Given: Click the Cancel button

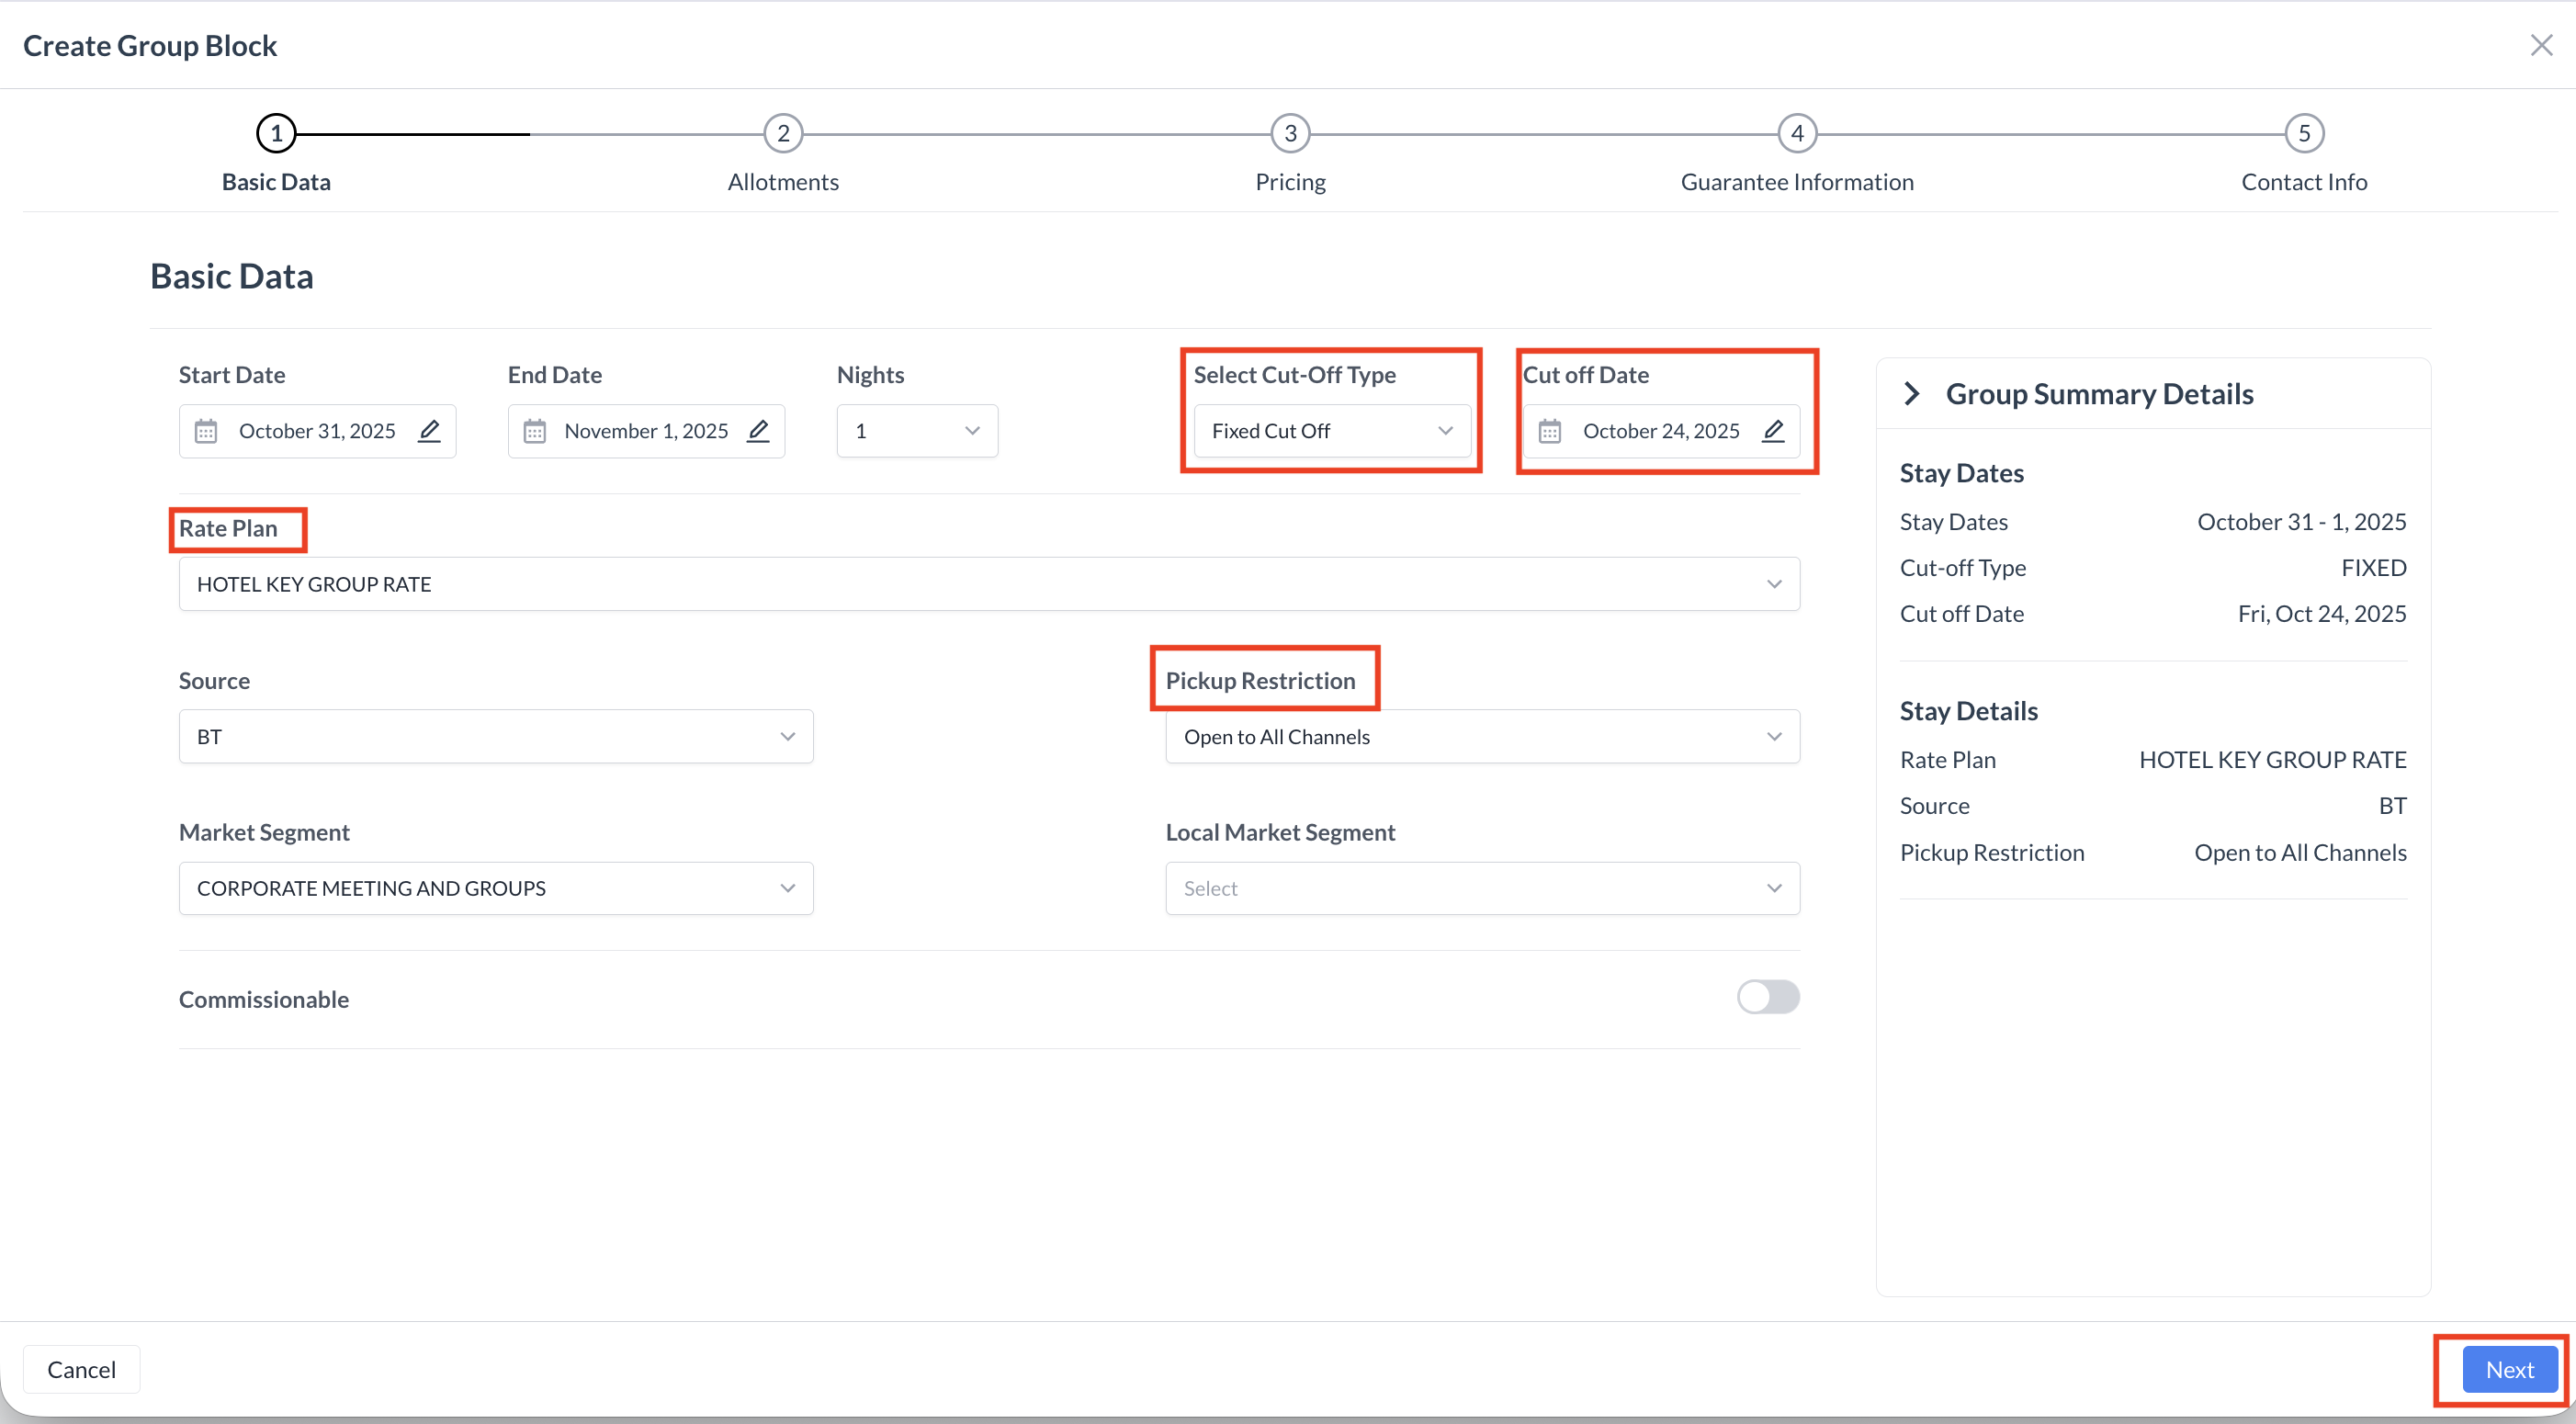Looking at the screenshot, I should 81,1369.
